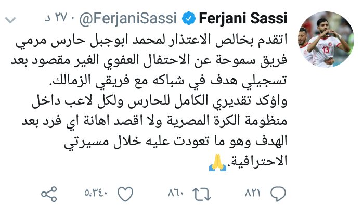The height and width of the screenshot is (205, 363).
Task: Click the tweet date timestamp
Action: pos(56,17)
